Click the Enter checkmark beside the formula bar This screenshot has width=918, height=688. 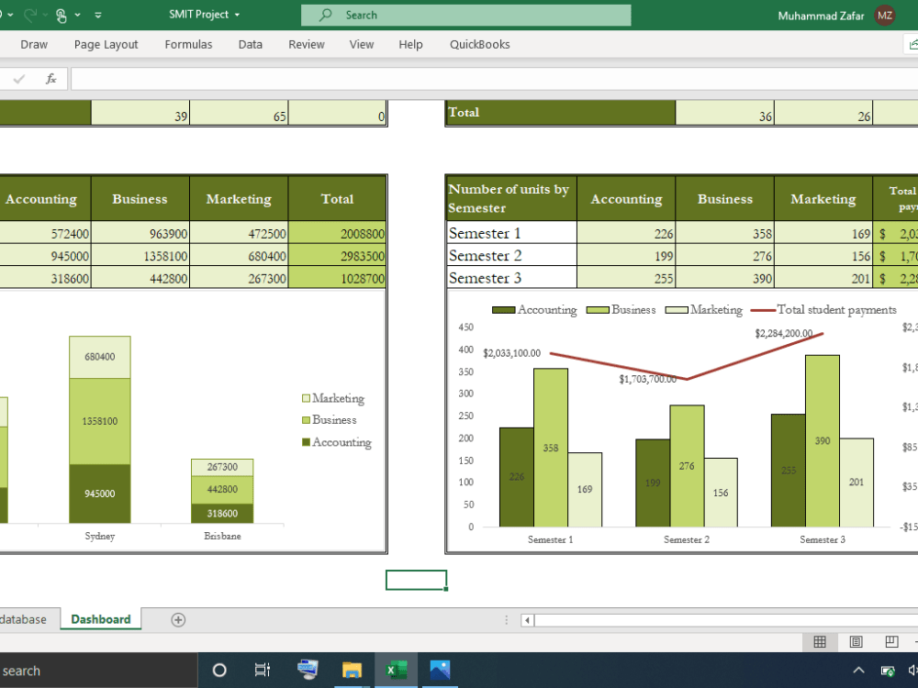(20, 78)
